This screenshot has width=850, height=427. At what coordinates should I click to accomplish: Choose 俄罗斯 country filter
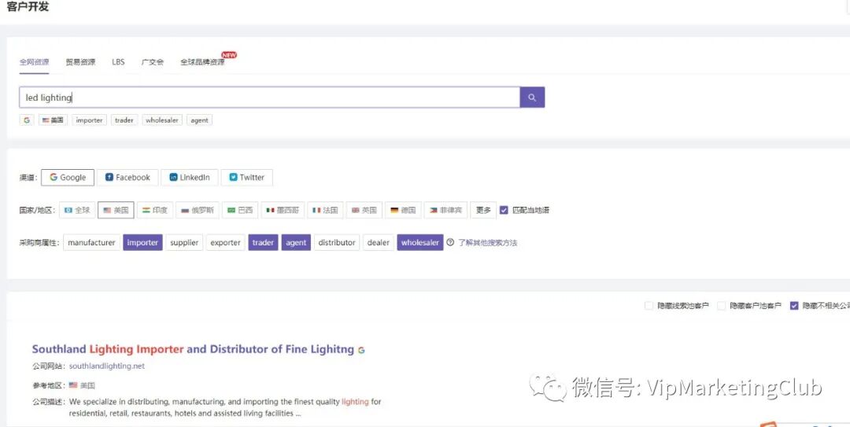198,210
